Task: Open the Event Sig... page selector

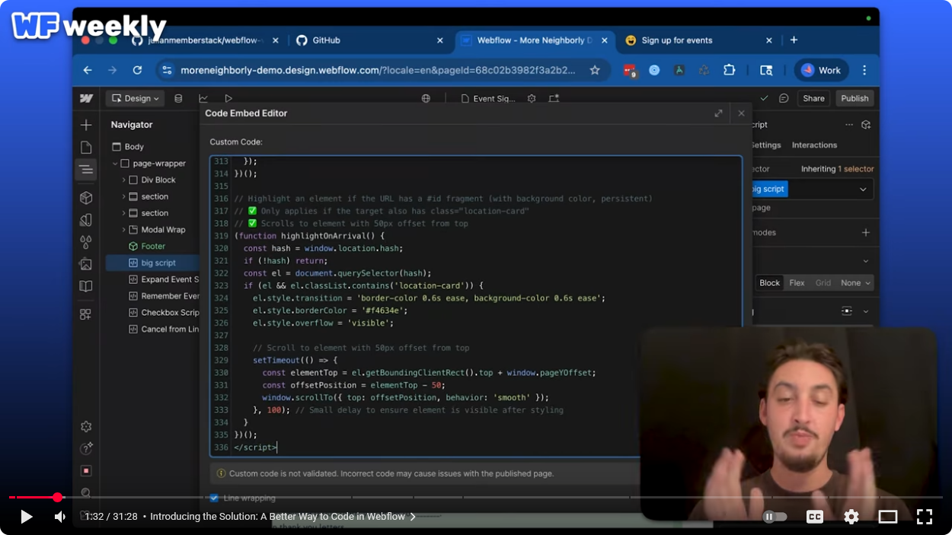Action: 488,98
